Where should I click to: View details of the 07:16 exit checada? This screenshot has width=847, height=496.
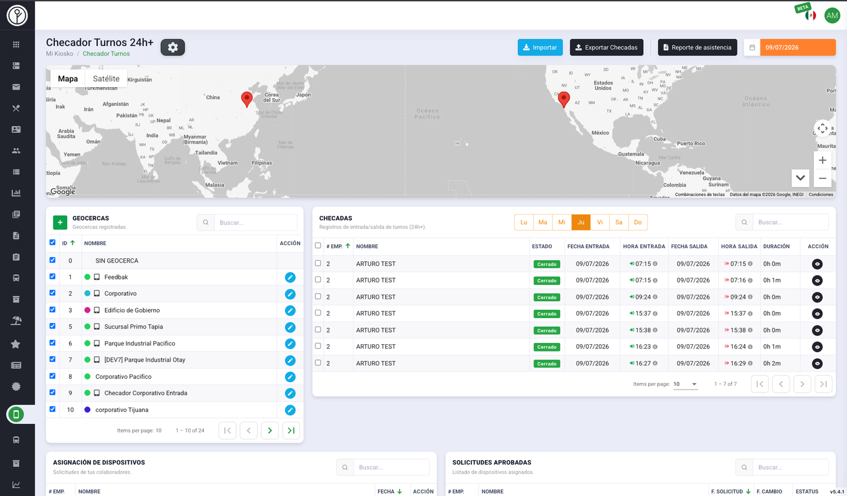(817, 280)
